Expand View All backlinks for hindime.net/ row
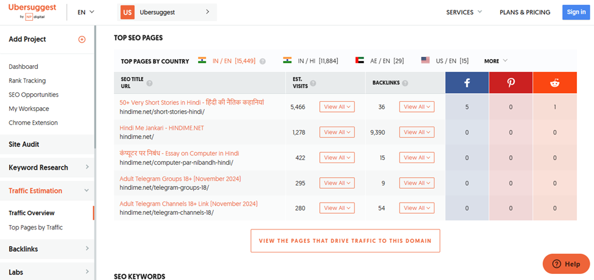Screen dimensions: 594x280 point(417,132)
